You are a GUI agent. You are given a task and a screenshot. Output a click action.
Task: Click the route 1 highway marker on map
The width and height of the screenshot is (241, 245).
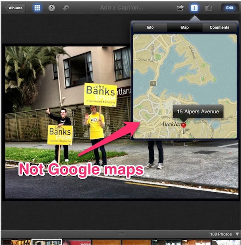(153, 83)
